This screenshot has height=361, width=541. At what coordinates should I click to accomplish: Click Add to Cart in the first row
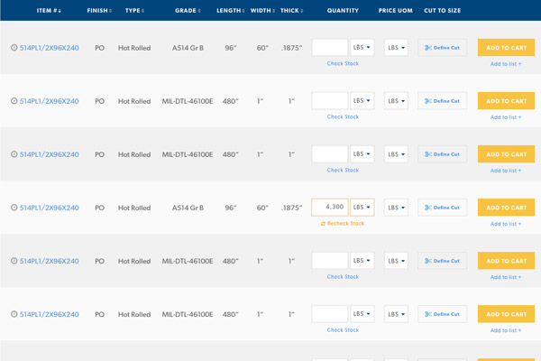click(506, 47)
